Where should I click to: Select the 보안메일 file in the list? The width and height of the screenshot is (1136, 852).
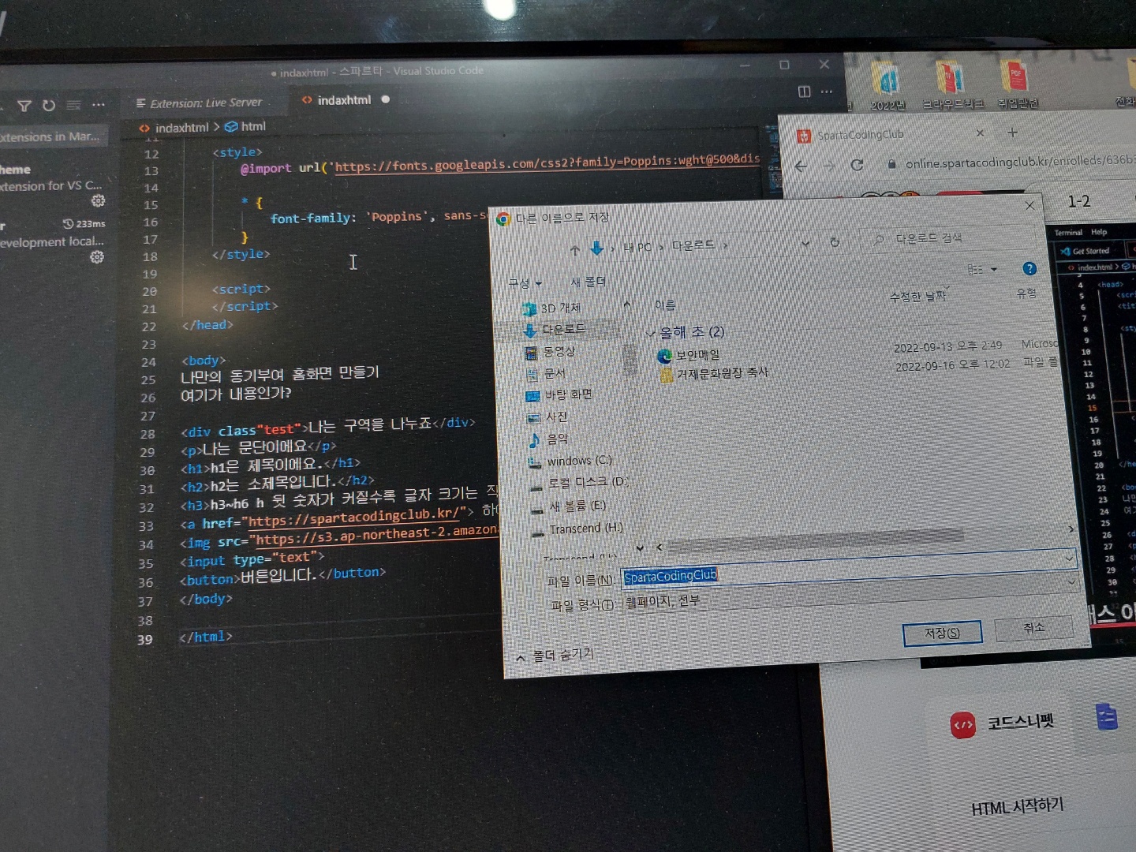click(689, 356)
